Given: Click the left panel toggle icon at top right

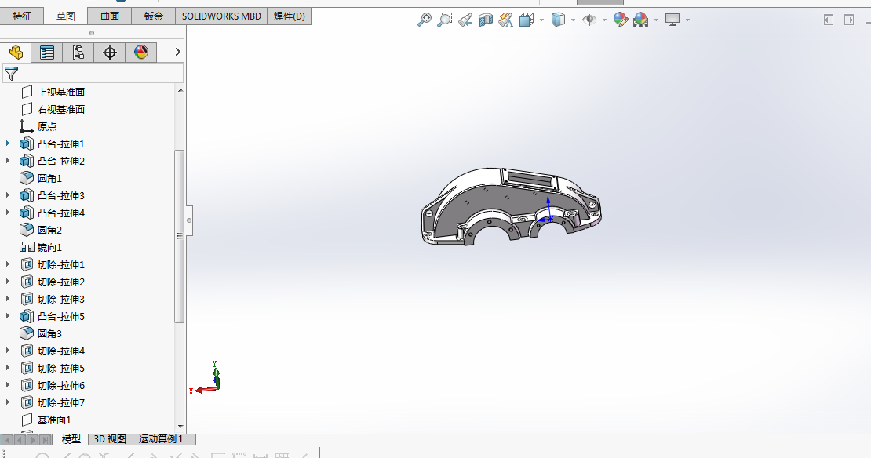Looking at the screenshot, I should click(x=828, y=20).
